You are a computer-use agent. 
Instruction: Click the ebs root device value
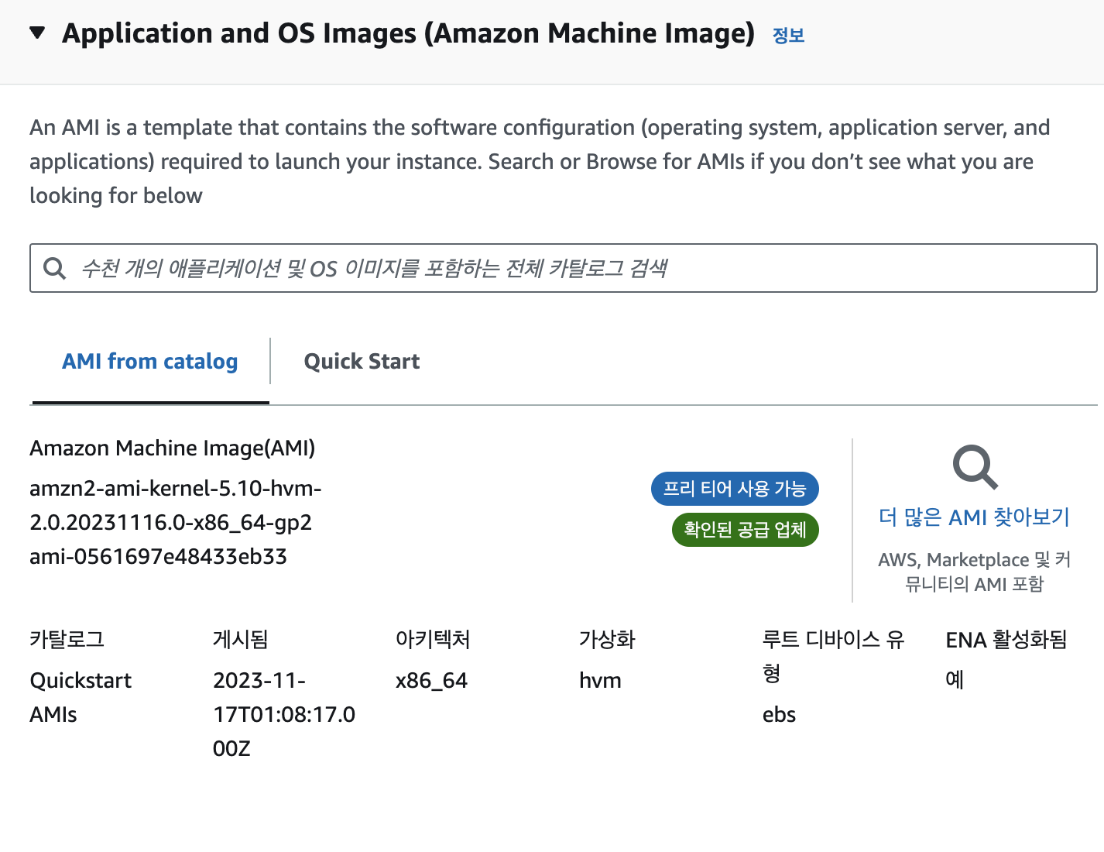(x=779, y=715)
